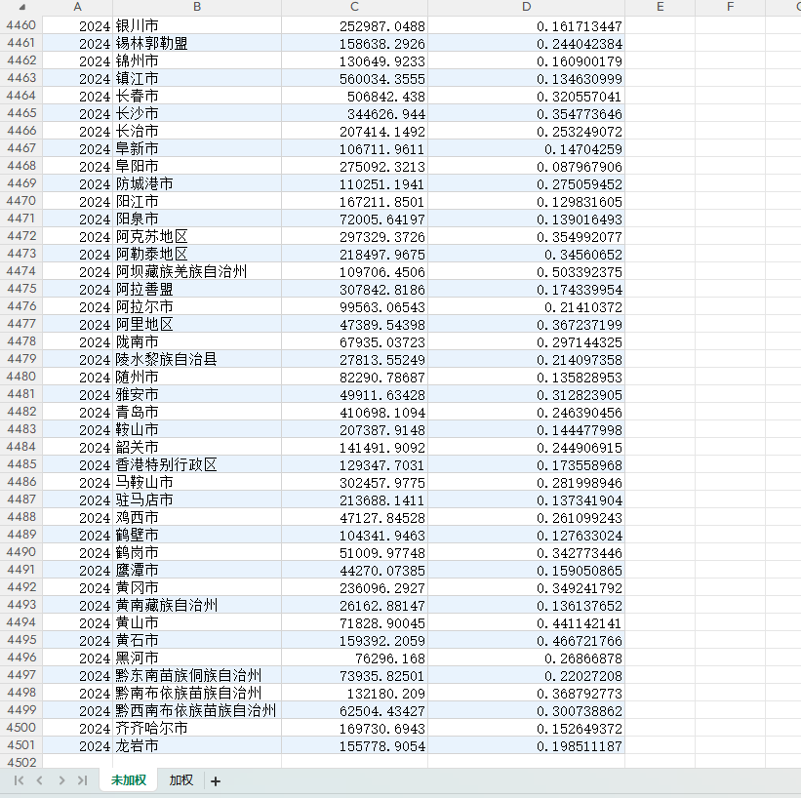Click cell containing 黔西南布依族苗族自治州
This screenshot has width=801, height=798.
tap(197, 710)
